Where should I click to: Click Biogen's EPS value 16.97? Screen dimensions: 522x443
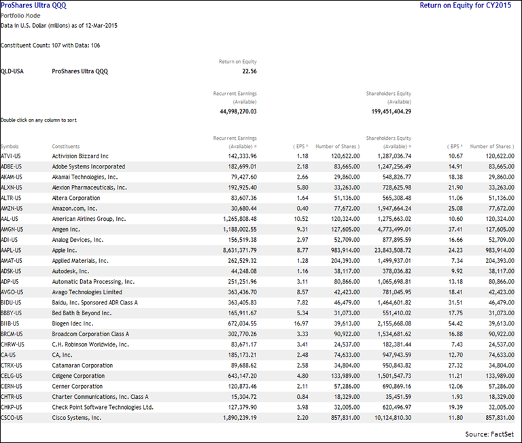pos(301,323)
